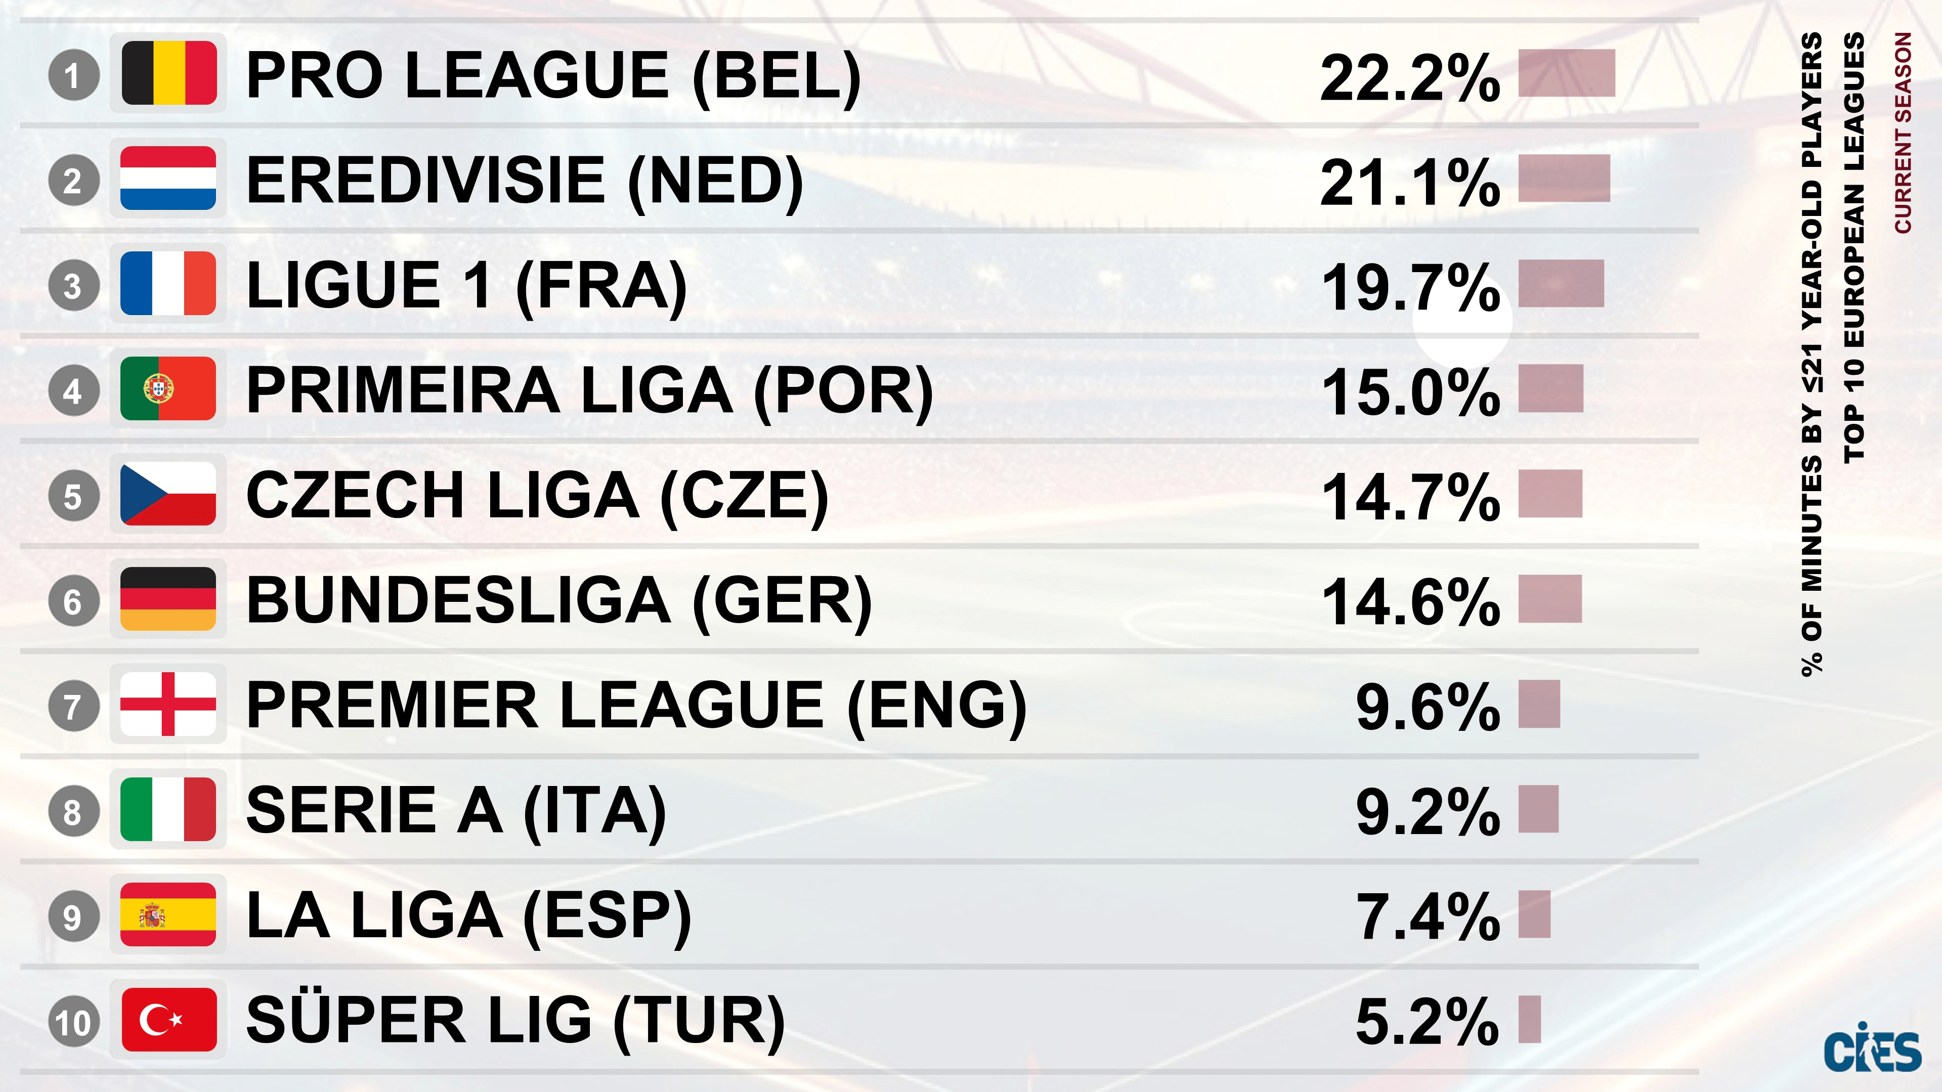Select the PREMIER LEAGUE (ENG) label

pyautogui.click(x=636, y=706)
